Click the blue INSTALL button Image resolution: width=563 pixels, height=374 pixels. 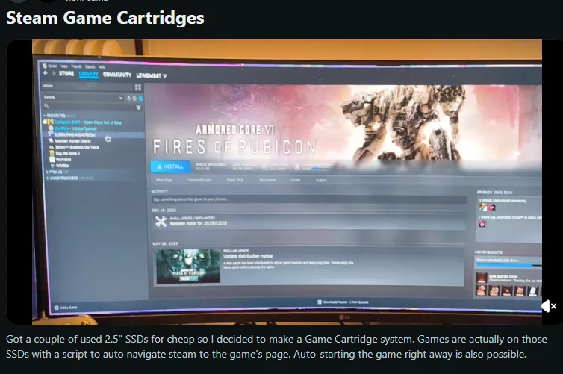tap(170, 166)
